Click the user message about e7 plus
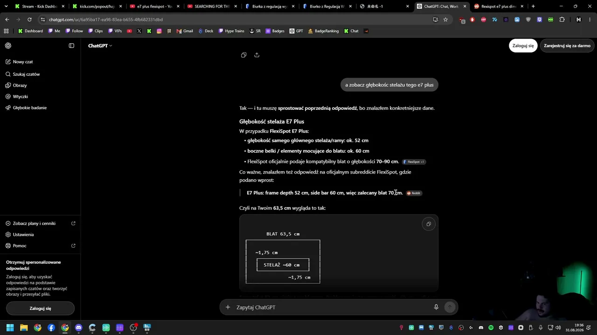The height and width of the screenshot is (335, 597). point(389,85)
